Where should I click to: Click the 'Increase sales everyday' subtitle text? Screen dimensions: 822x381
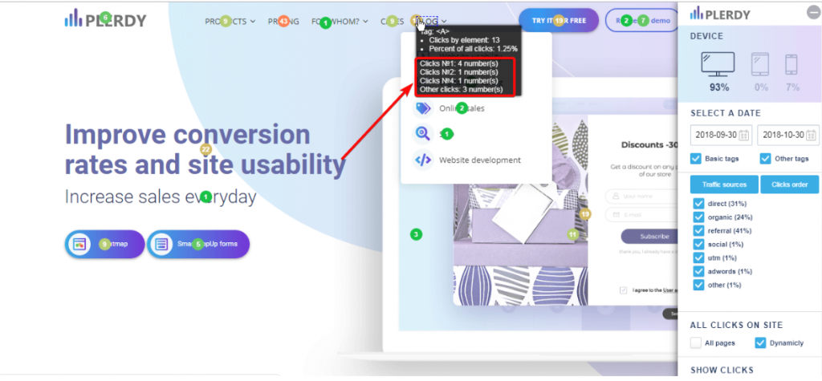point(161,197)
